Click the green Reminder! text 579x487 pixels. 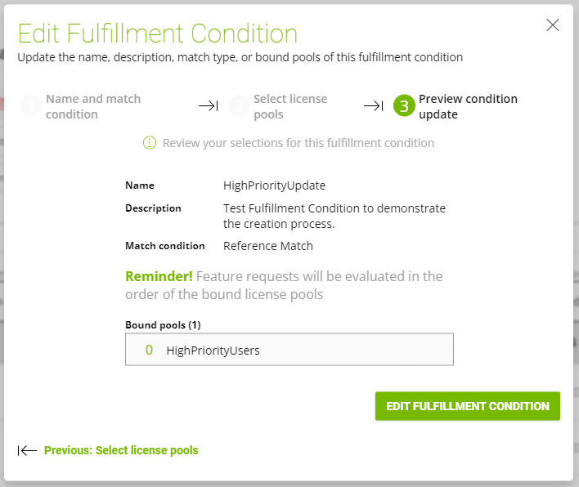click(159, 276)
